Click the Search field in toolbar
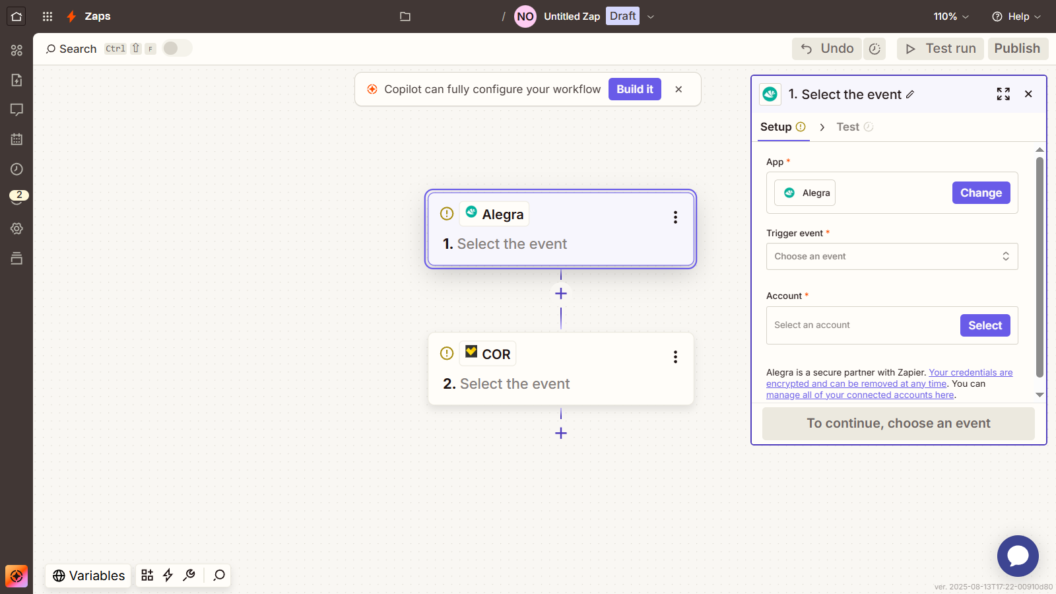Screen dimensions: 1056x594 coord(71,49)
